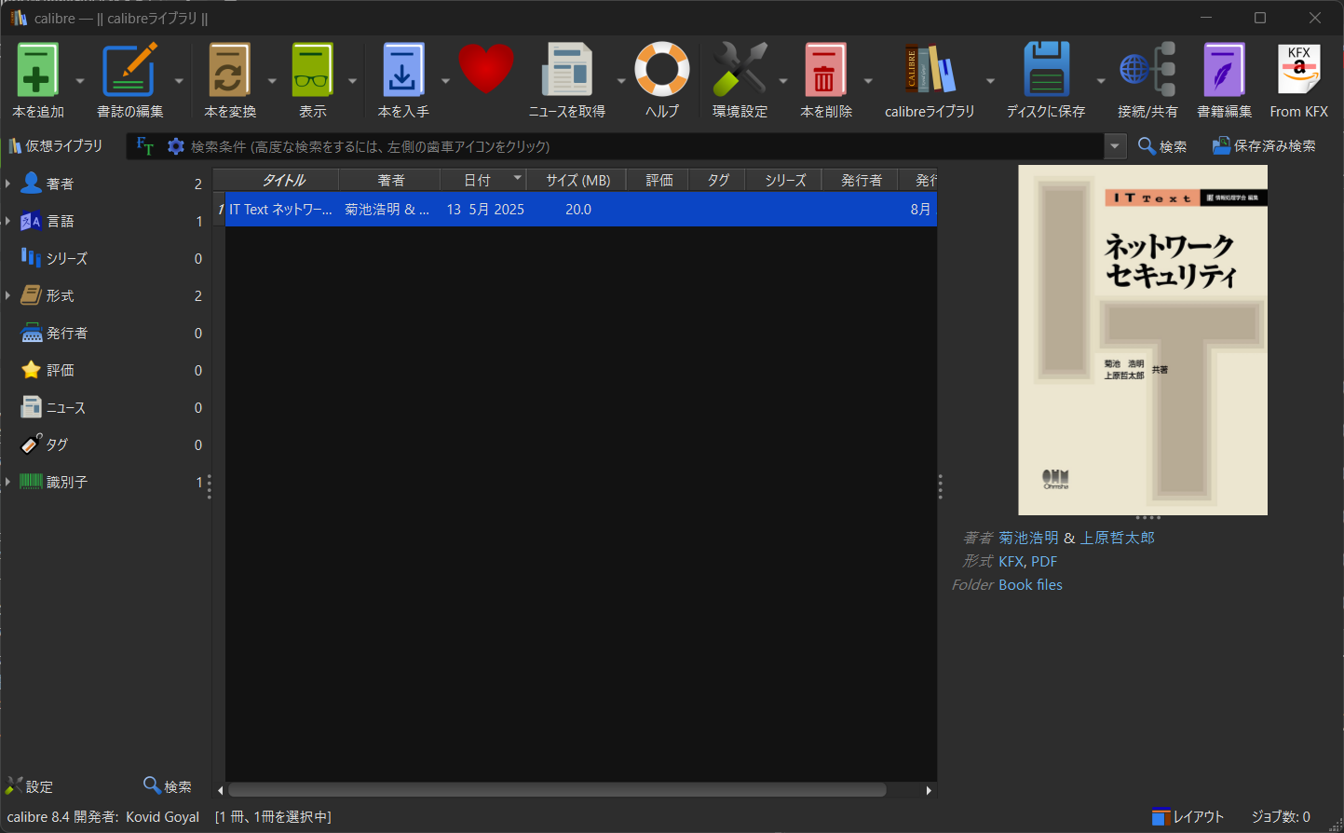
Task: Click the 本を変換 convert books icon
Action: pyautogui.click(x=230, y=70)
